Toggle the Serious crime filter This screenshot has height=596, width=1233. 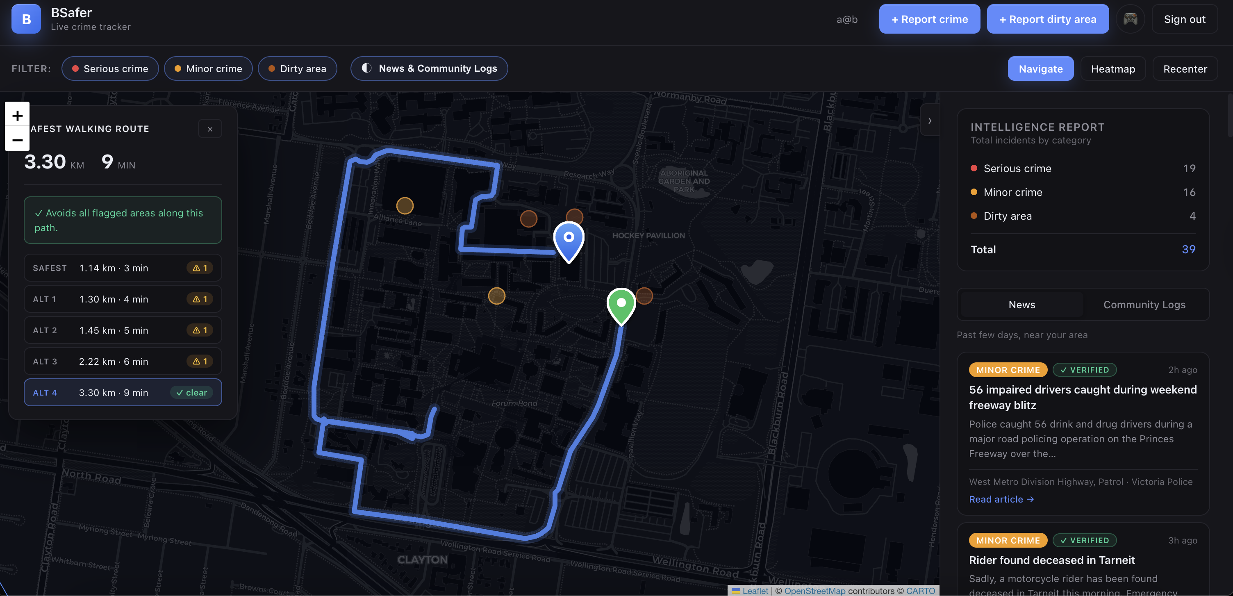tap(110, 68)
